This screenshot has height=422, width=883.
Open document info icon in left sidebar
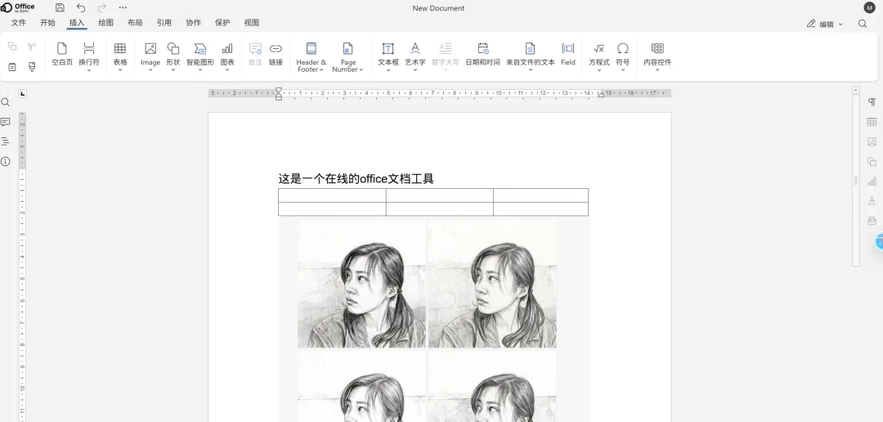click(x=5, y=161)
